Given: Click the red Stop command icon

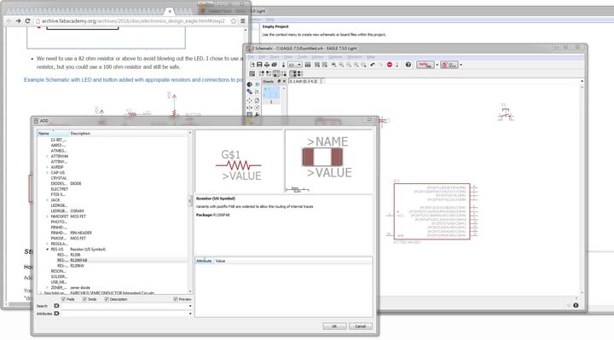Looking at the screenshot, I should tap(390, 65).
